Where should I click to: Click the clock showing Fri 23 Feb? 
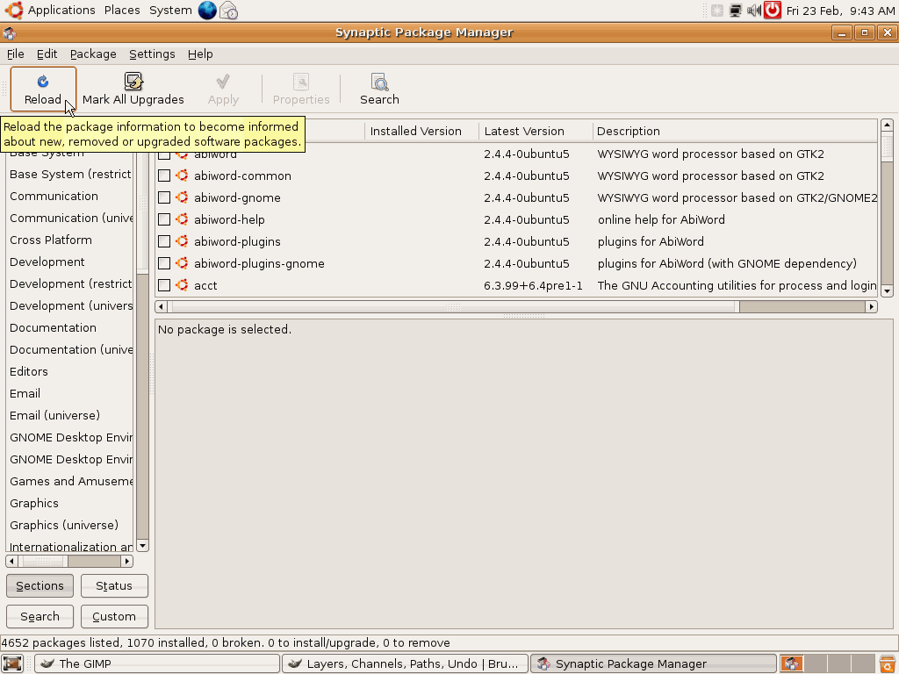[x=840, y=11]
